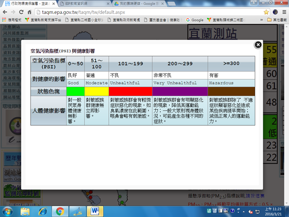
Task: Click the Chrome taskbar icon
Action: [x=60, y=212]
